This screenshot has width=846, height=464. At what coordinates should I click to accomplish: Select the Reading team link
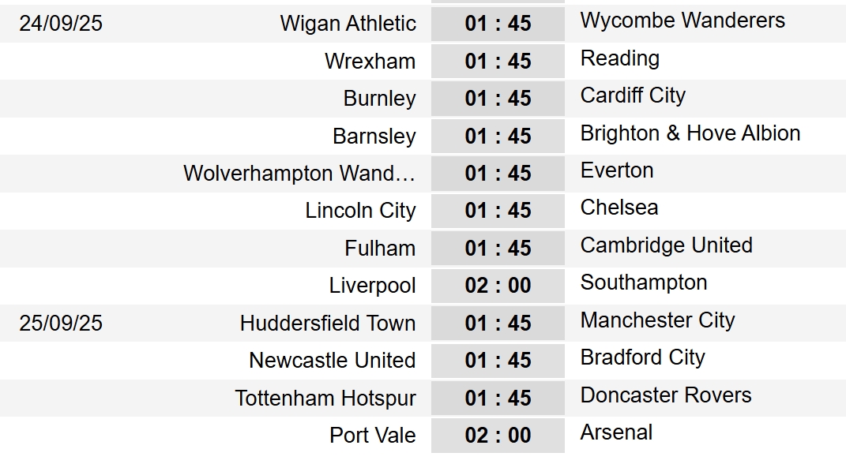tap(620, 58)
